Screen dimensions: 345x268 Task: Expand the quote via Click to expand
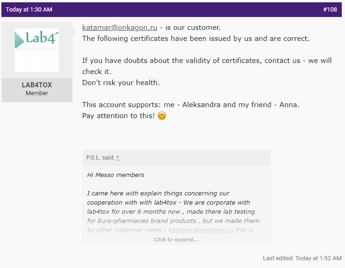point(176,239)
